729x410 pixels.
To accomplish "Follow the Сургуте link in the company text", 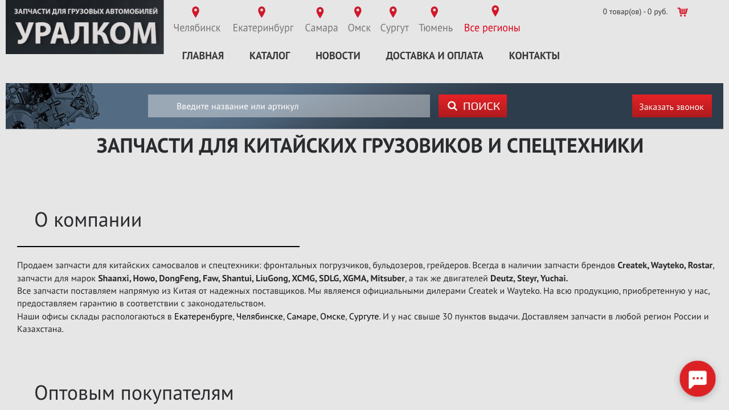I will pos(364,317).
